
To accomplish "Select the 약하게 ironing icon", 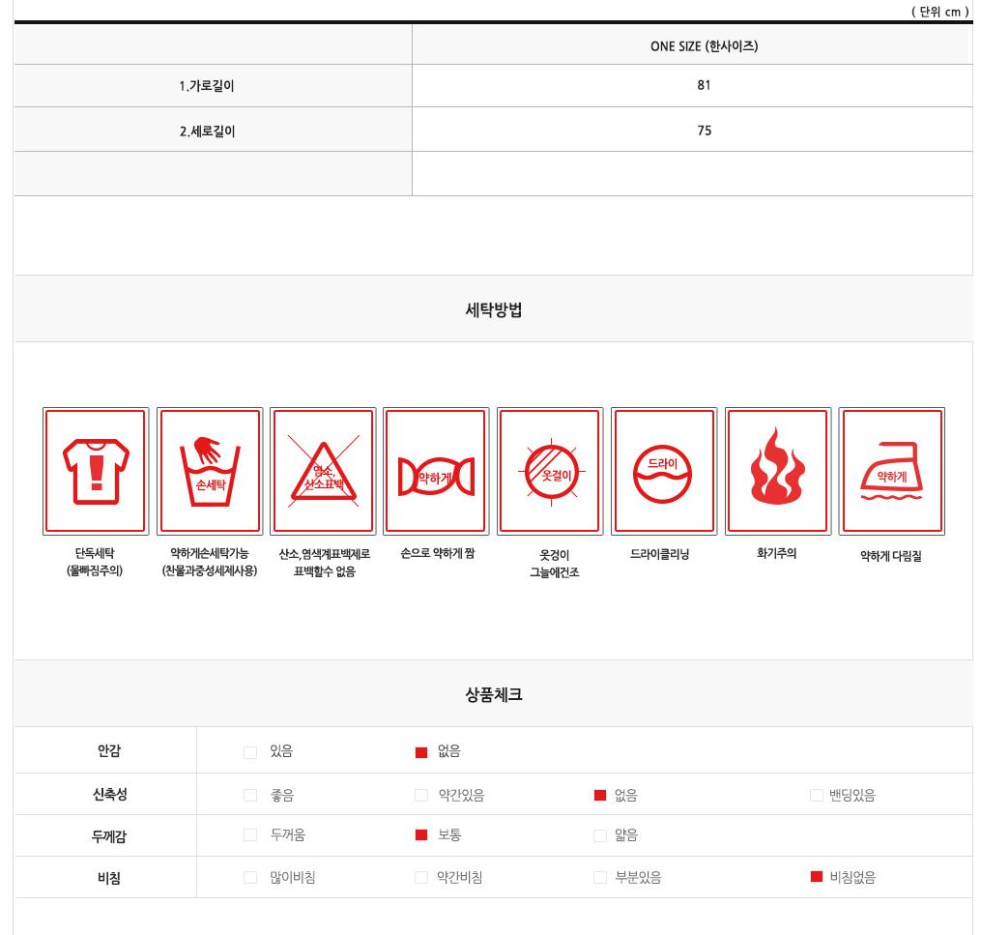I will 891,471.
